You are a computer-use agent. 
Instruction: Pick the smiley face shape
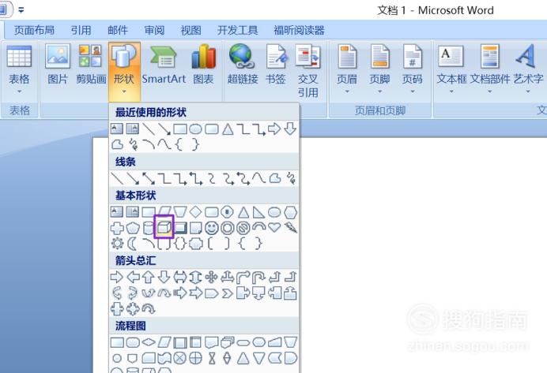tap(211, 228)
